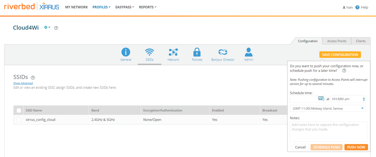Open the Network topology icon

(173, 52)
